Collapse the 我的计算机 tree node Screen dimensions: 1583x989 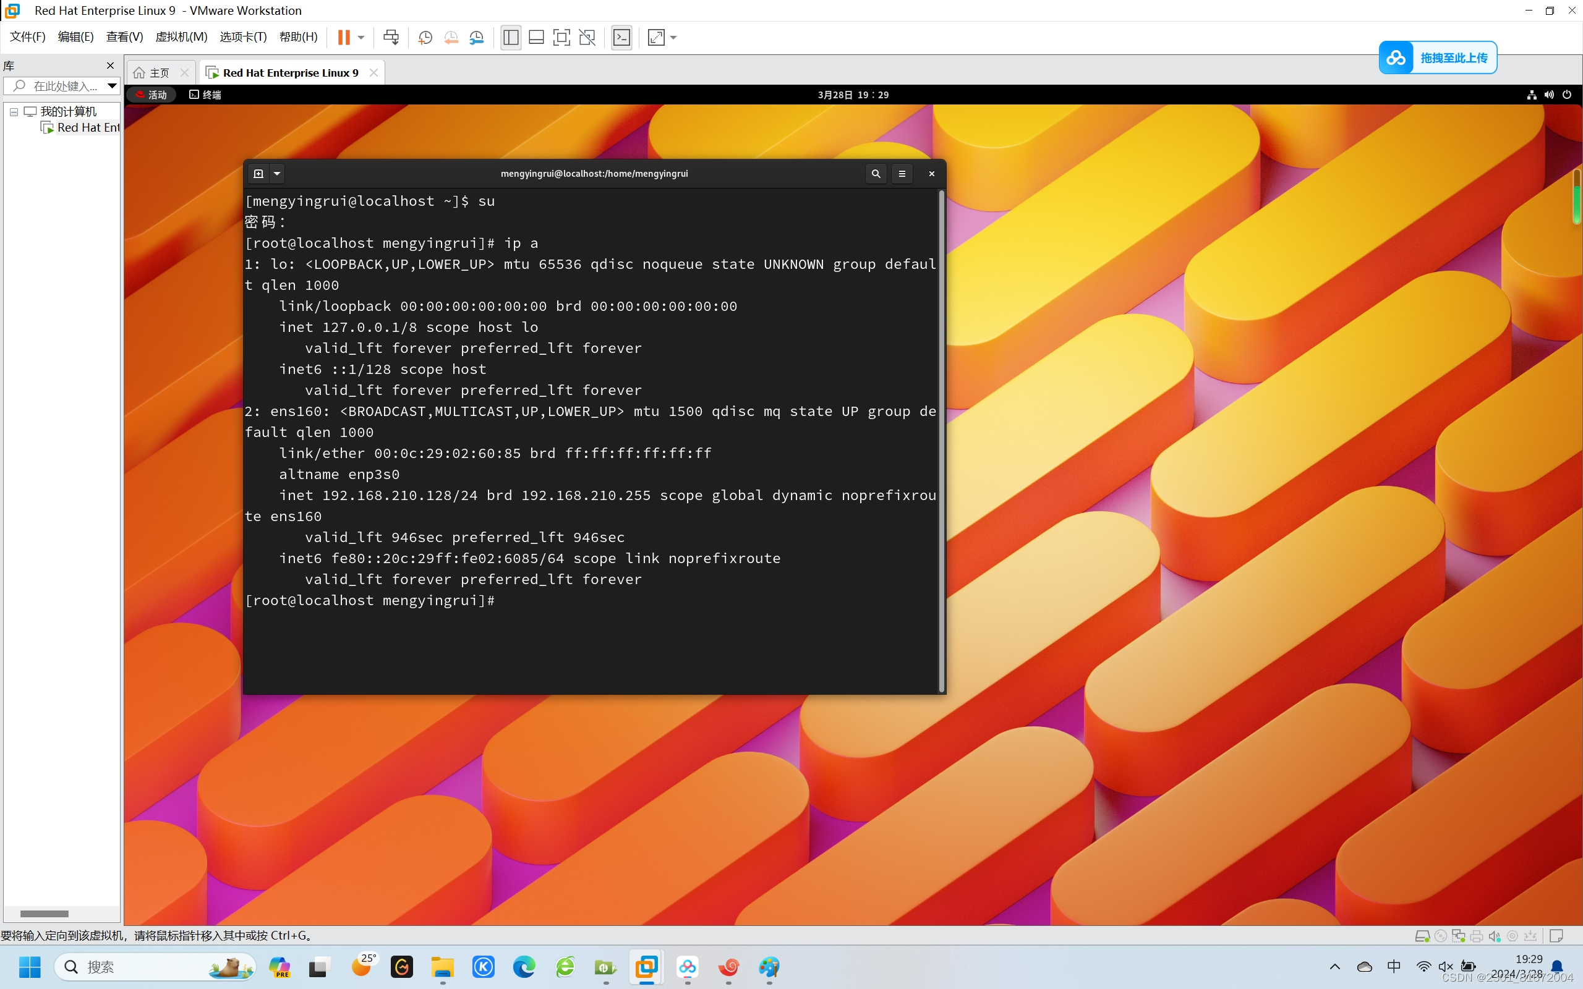pos(14,112)
